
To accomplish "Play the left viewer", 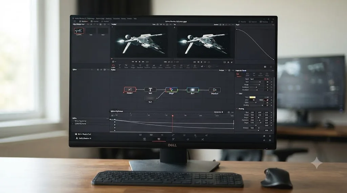I will (139, 62).
